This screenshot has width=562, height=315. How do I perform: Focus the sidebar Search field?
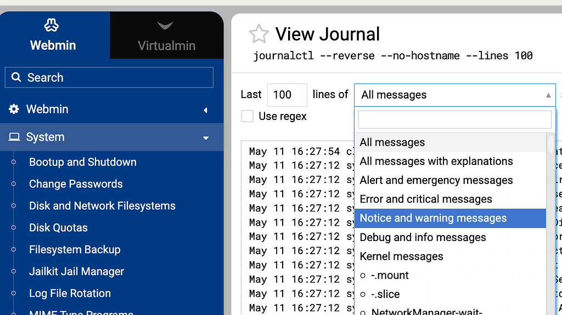109,77
